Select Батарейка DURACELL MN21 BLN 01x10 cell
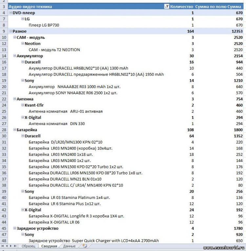The width and height of the screenshot is (246, 251). [x=65, y=179]
